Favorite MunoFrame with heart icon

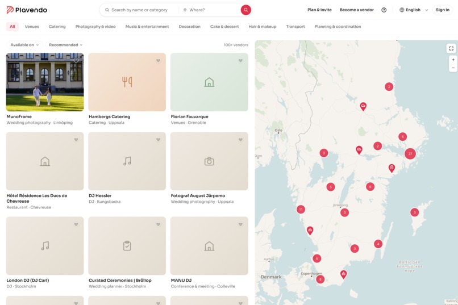pos(76,61)
